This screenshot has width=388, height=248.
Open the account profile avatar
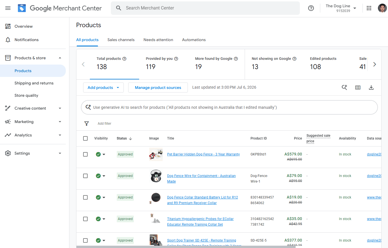coord(382,8)
